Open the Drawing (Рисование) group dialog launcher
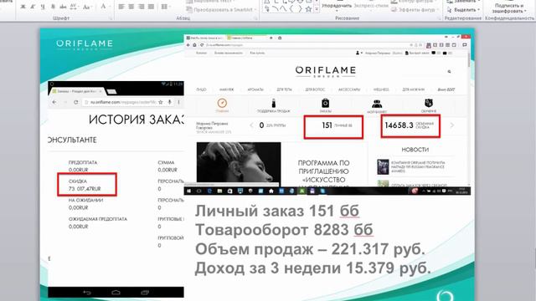This screenshot has width=536, height=301. 439,18
